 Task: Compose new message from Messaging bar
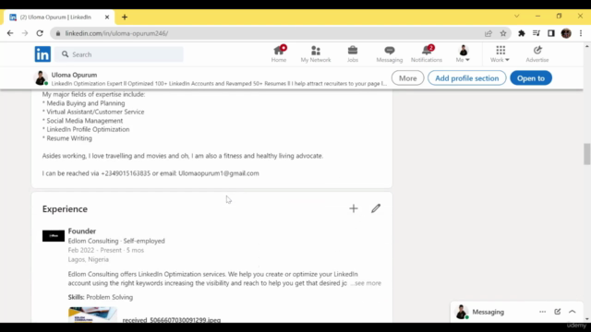558,312
